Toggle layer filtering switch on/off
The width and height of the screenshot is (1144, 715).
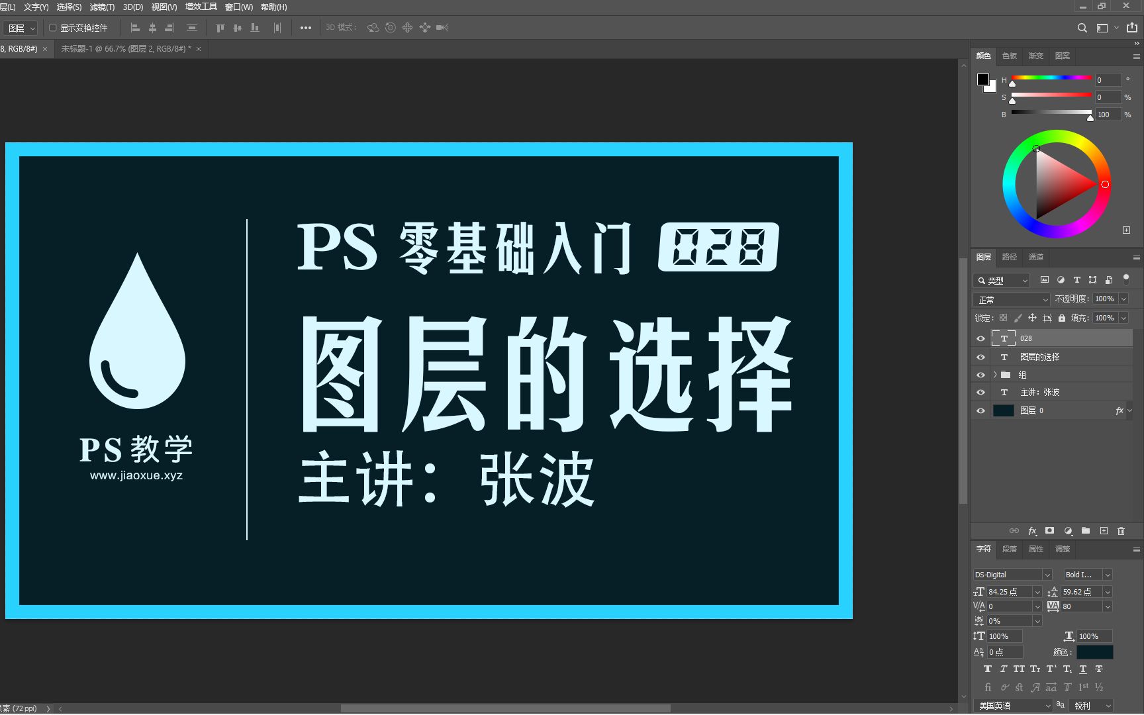click(x=1126, y=279)
